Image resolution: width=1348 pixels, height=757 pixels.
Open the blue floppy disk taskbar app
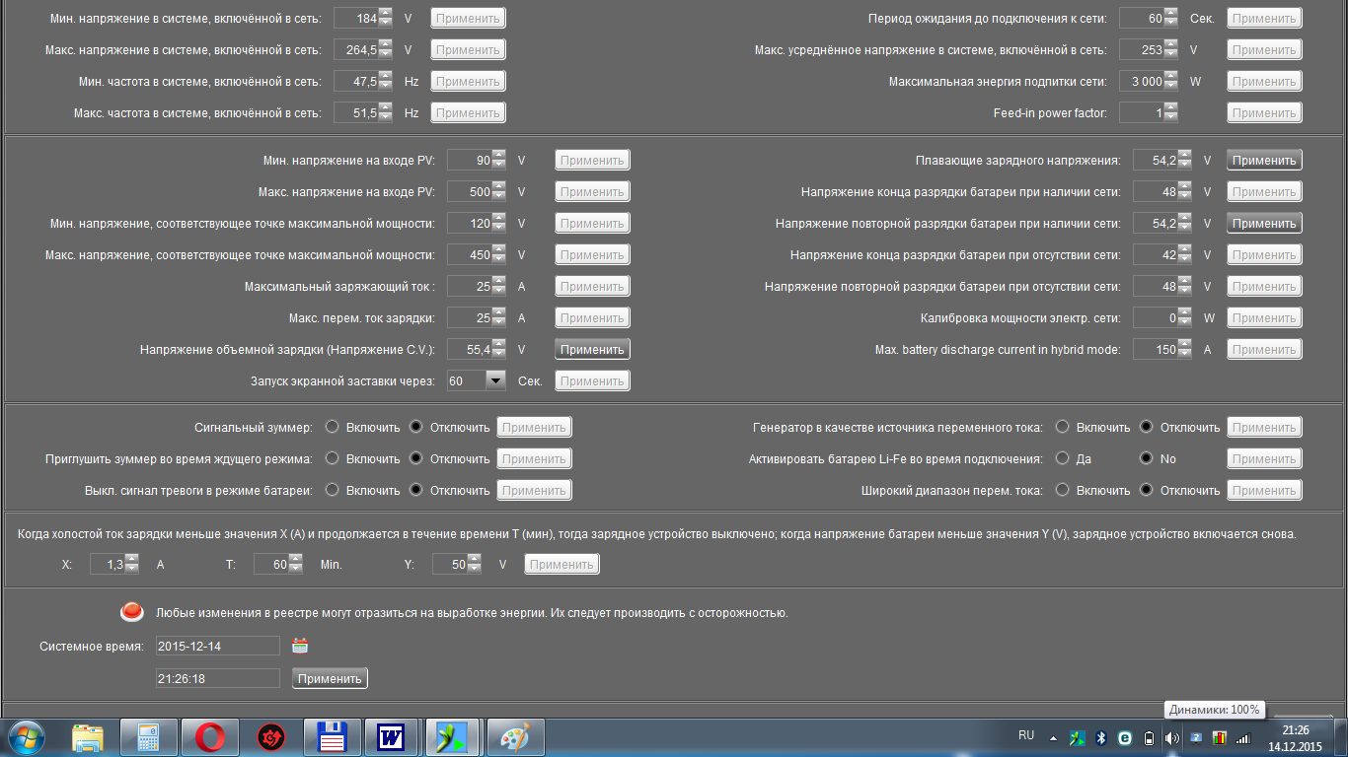(333, 737)
